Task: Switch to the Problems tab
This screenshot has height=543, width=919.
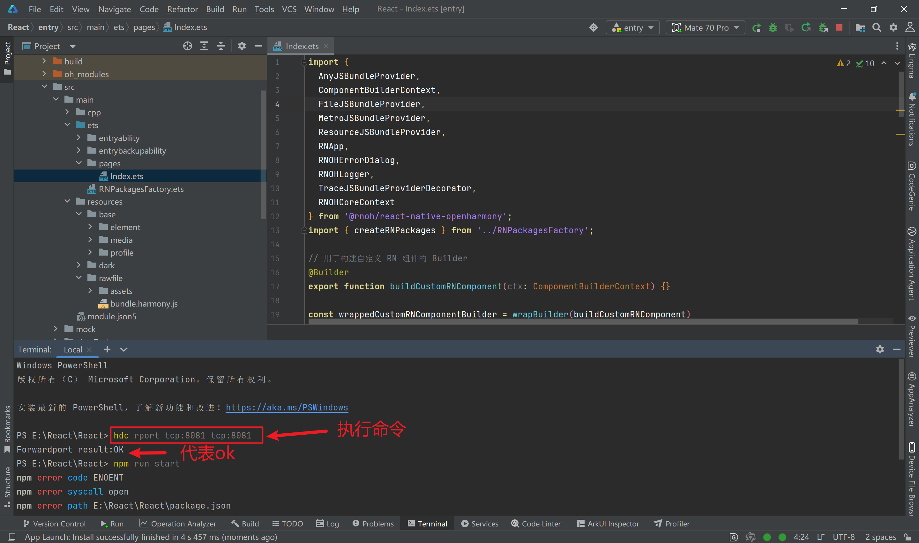Action: (373, 524)
